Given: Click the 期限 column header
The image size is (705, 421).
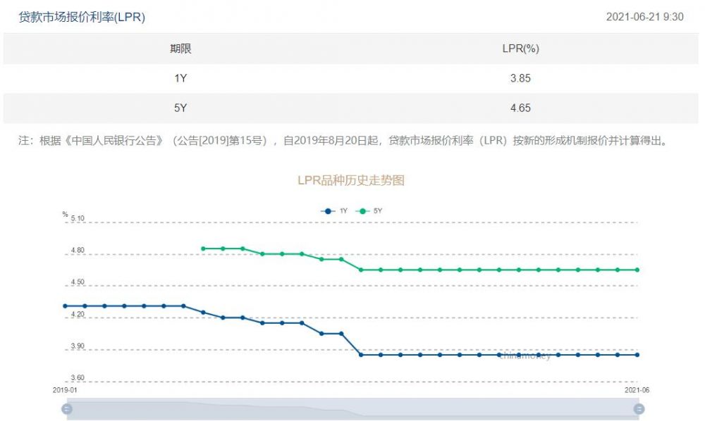Looking at the screenshot, I should (180, 49).
